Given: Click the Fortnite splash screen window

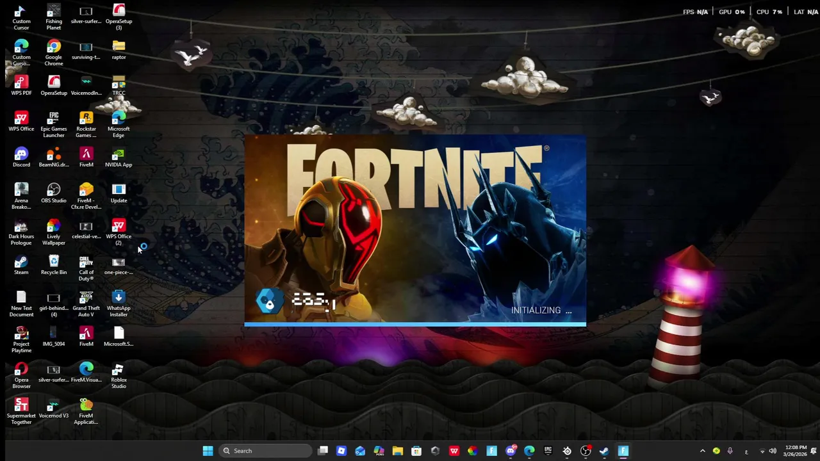Looking at the screenshot, I should coord(415,230).
